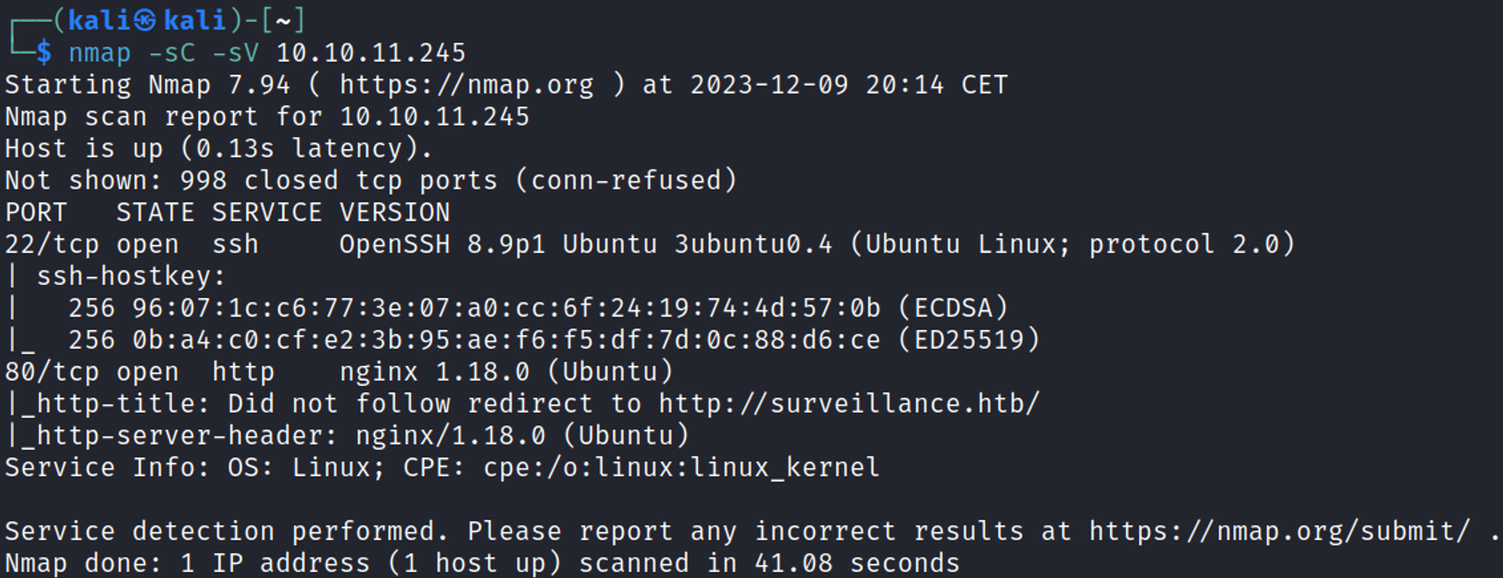
Task: Click the dollar sign prompt symbol
Action: coord(44,53)
